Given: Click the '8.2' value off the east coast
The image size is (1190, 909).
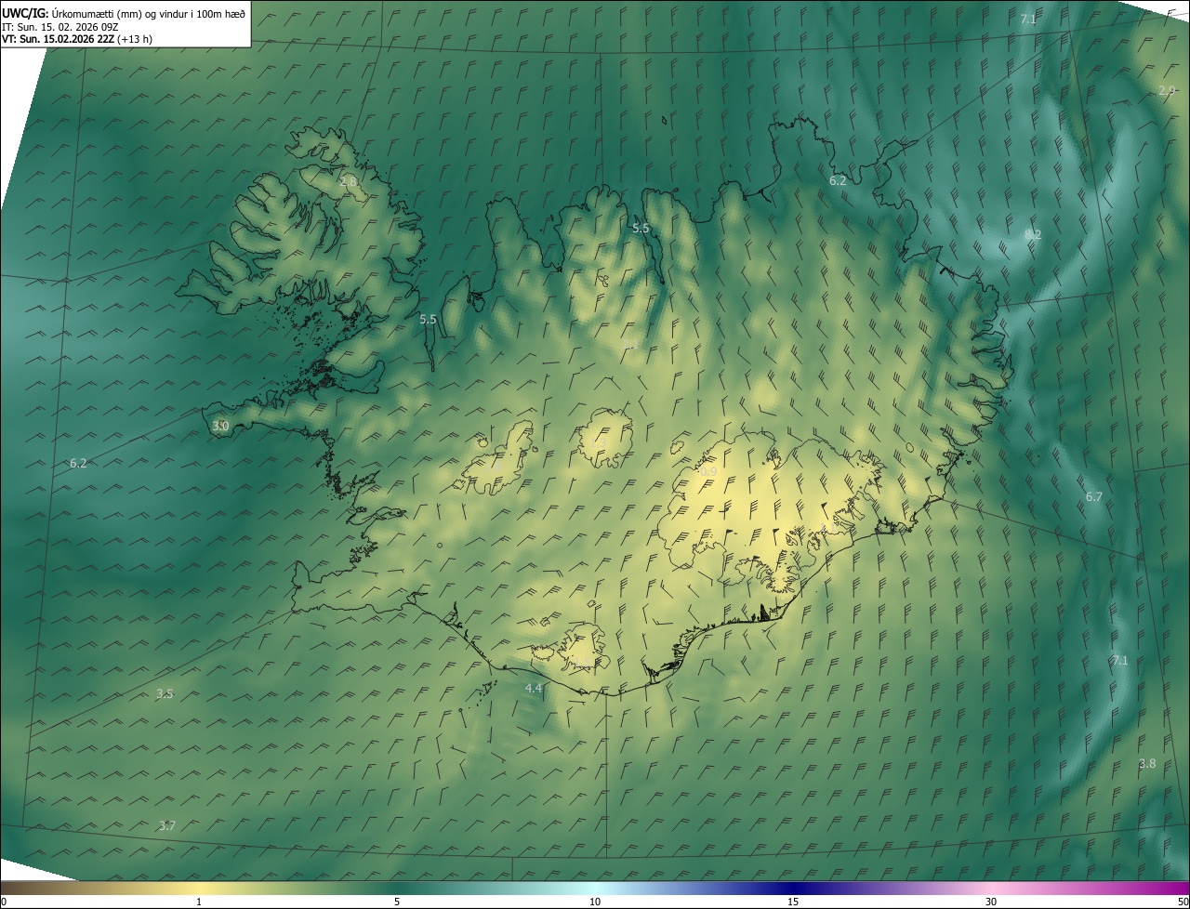Looking at the screenshot, I should 1033,235.
